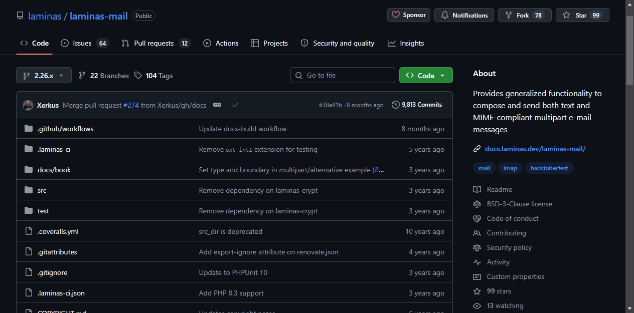
Task: Click file icon of .coveralls.yml row
Action: pos(29,231)
